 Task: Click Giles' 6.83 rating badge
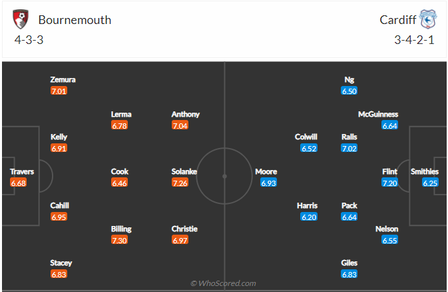349,274
